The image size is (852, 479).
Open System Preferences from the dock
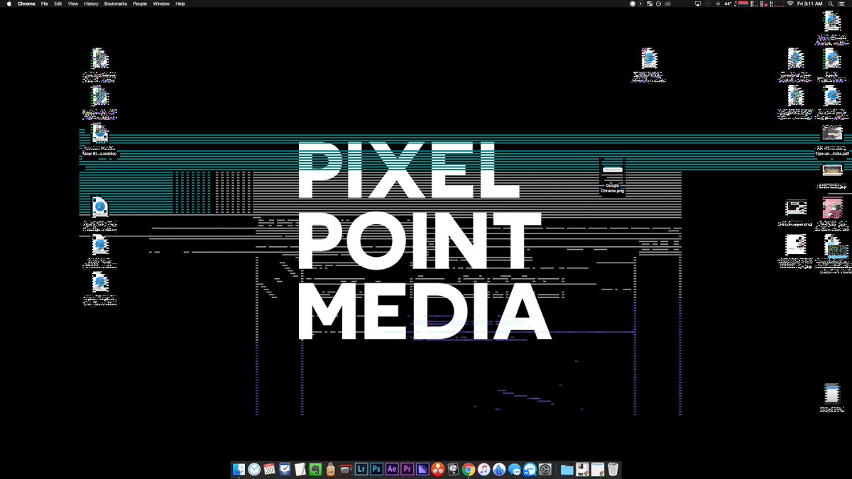(x=545, y=469)
